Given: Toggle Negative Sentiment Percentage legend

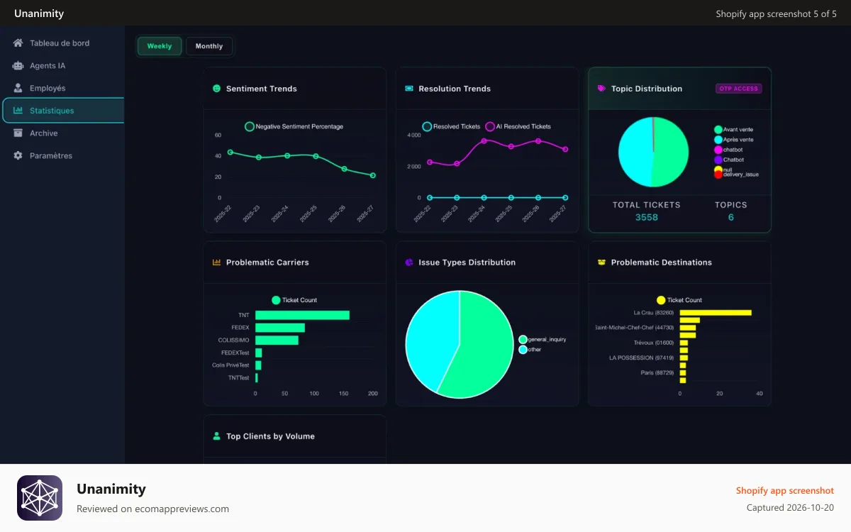Looking at the screenshot, I should (294, 126).
